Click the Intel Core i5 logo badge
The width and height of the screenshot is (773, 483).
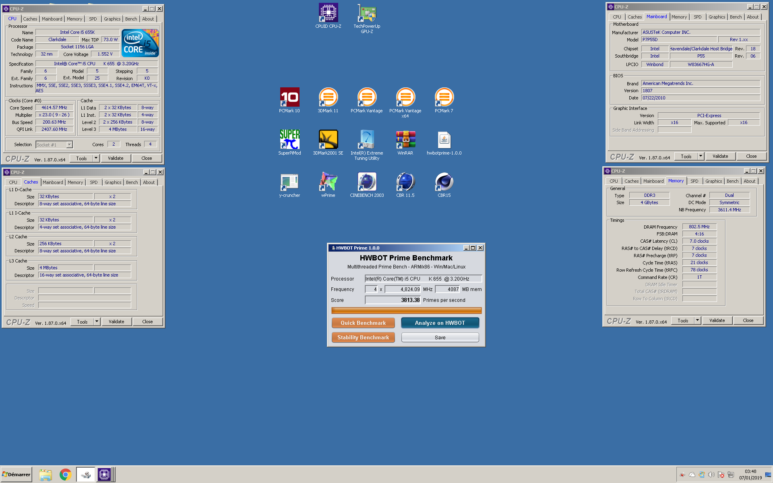pyautogui.click(x=140, y=43)
